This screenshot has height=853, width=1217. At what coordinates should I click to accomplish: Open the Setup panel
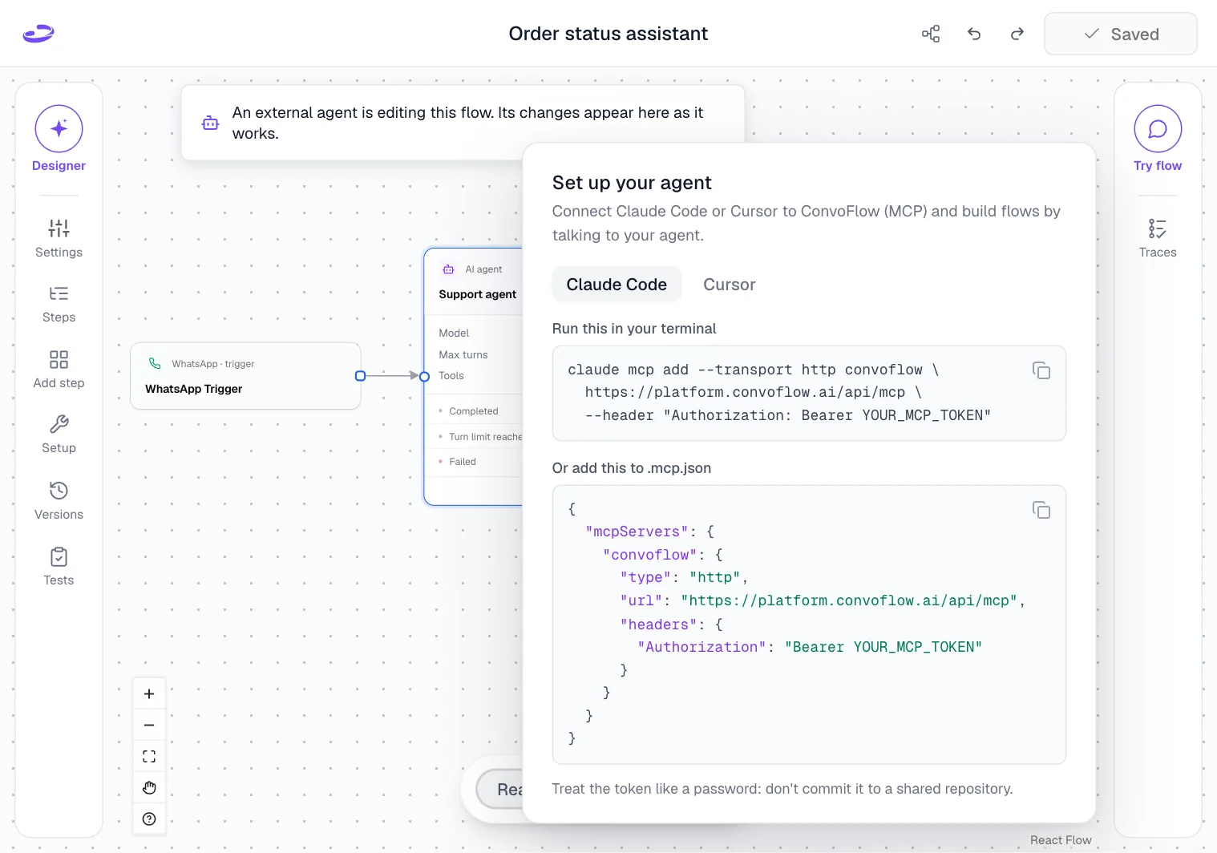[59, 435]
